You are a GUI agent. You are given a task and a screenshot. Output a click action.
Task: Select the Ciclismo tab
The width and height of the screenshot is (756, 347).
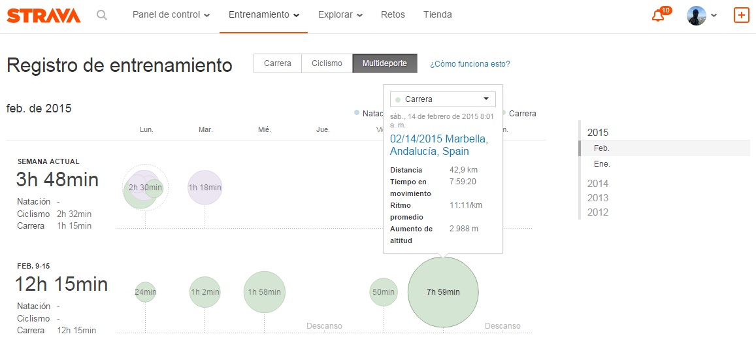click(x=327, y=63)
